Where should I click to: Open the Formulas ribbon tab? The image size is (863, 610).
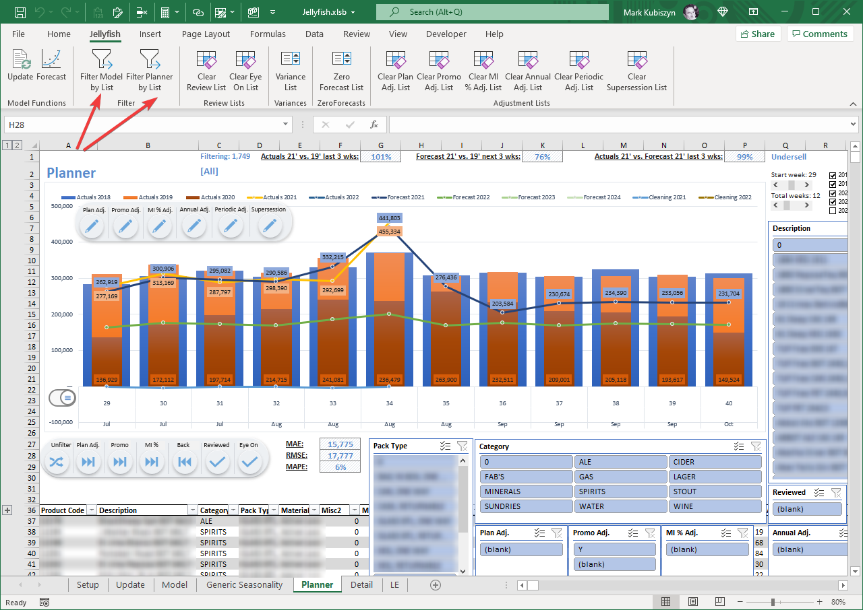[268, 34]
